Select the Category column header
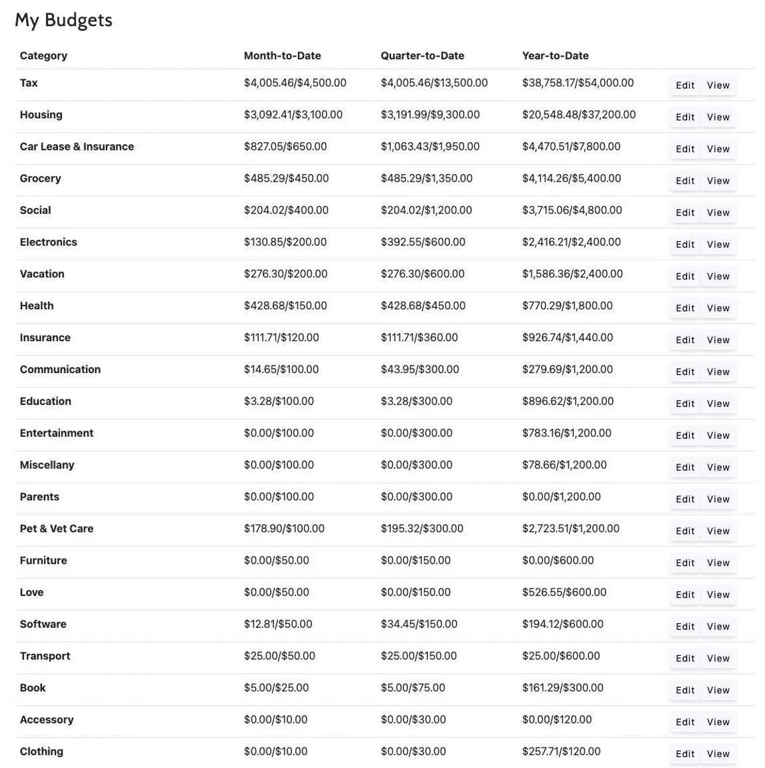 [43, 55]
